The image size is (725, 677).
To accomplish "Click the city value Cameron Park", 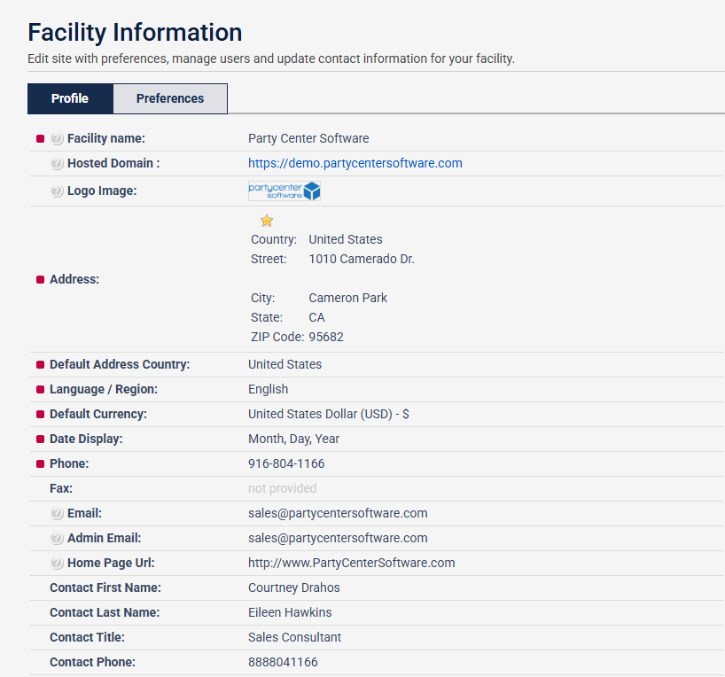I will [x=347, y=298].
